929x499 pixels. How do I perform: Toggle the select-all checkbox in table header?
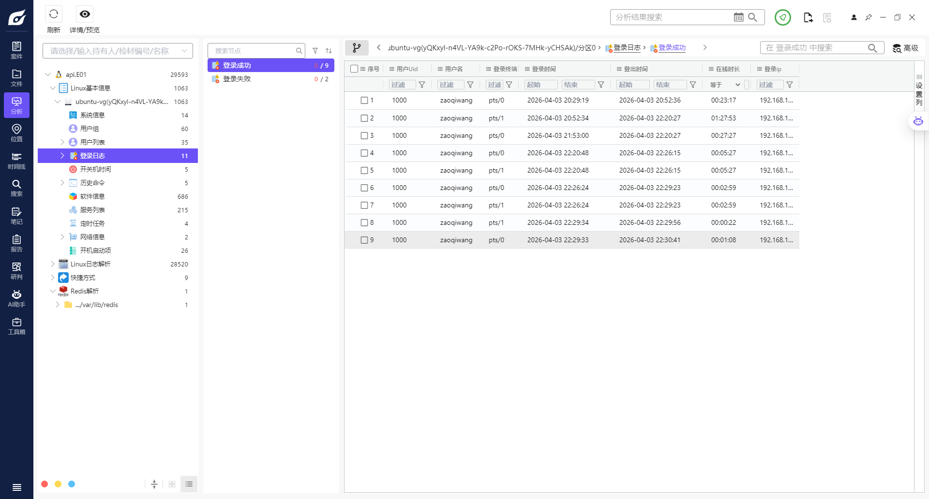[x=354, y=69]
